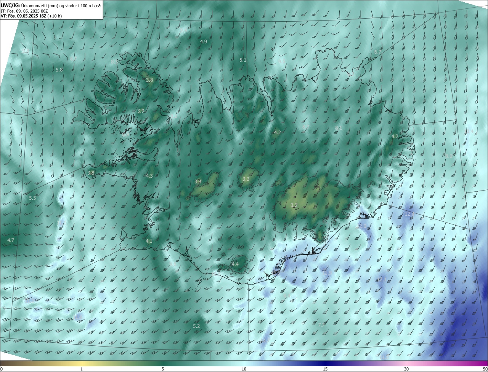Click the 3.2 value on the large glacier

point(294,205)
